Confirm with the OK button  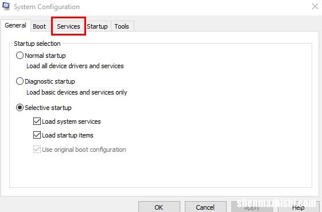click(x=159, y=207)
